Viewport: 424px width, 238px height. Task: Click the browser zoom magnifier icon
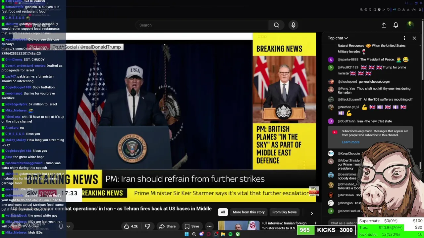click(361, 10)
